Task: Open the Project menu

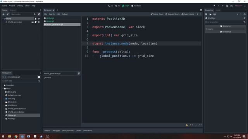Action: point(12,6)
